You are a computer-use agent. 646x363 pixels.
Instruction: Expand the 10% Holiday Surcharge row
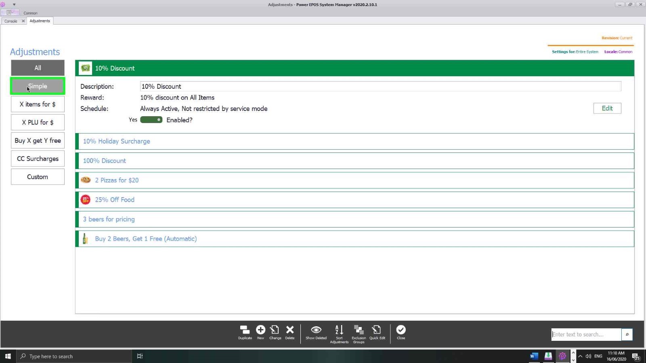click(x=354, y=141)
